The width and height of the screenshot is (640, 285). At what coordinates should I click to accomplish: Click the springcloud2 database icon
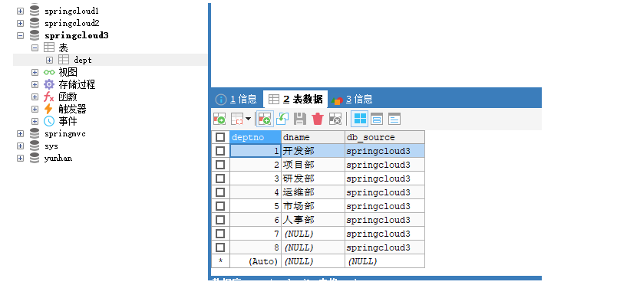tap(35, 23)
